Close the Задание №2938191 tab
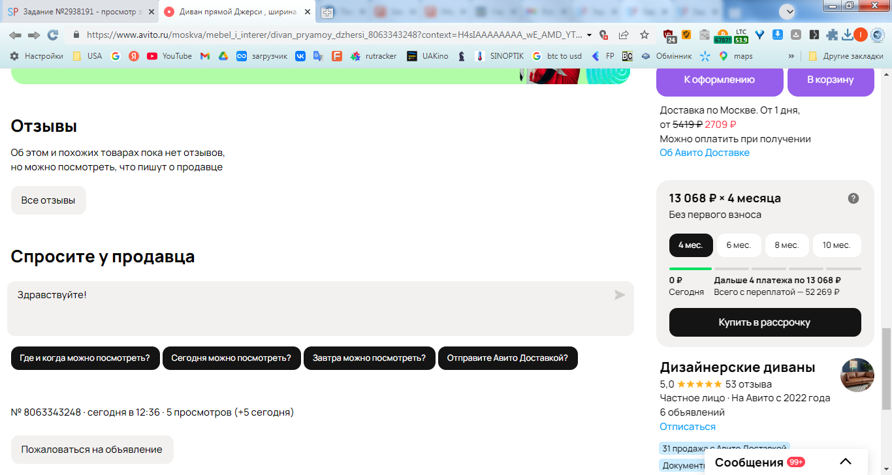This screenshot has height=475, width=892. pos(151,12)
